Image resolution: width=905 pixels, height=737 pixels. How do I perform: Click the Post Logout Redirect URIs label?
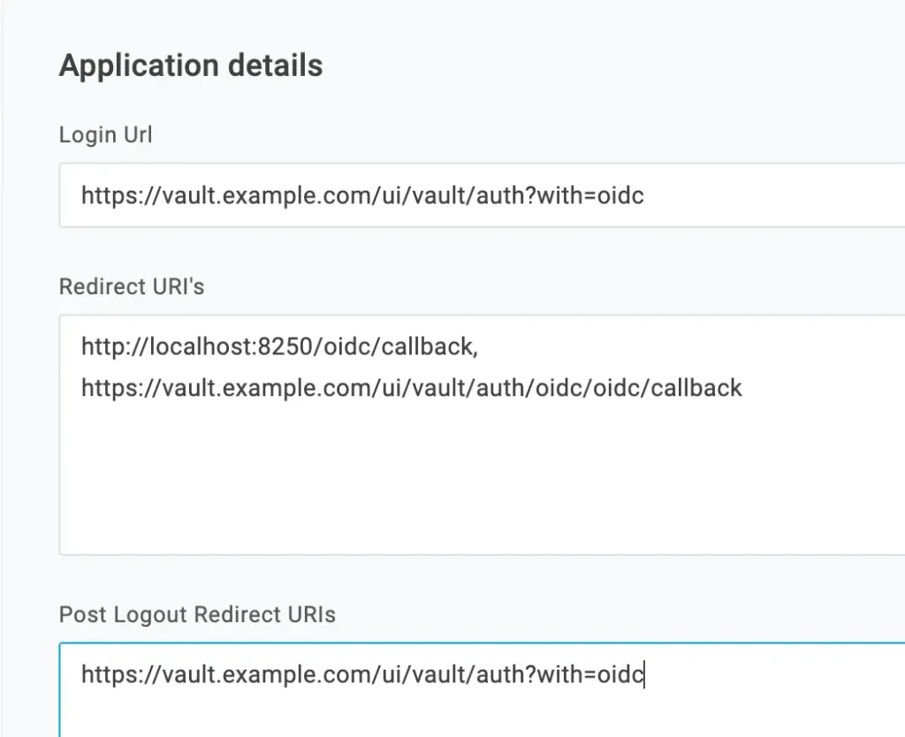[197, 615]
